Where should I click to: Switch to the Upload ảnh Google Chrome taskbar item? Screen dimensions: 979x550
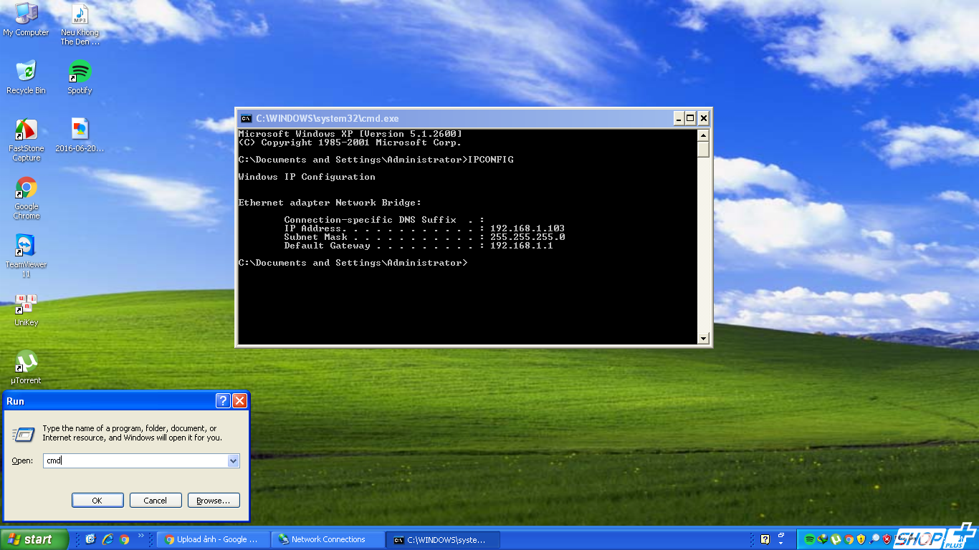click(x=213, y=539)
